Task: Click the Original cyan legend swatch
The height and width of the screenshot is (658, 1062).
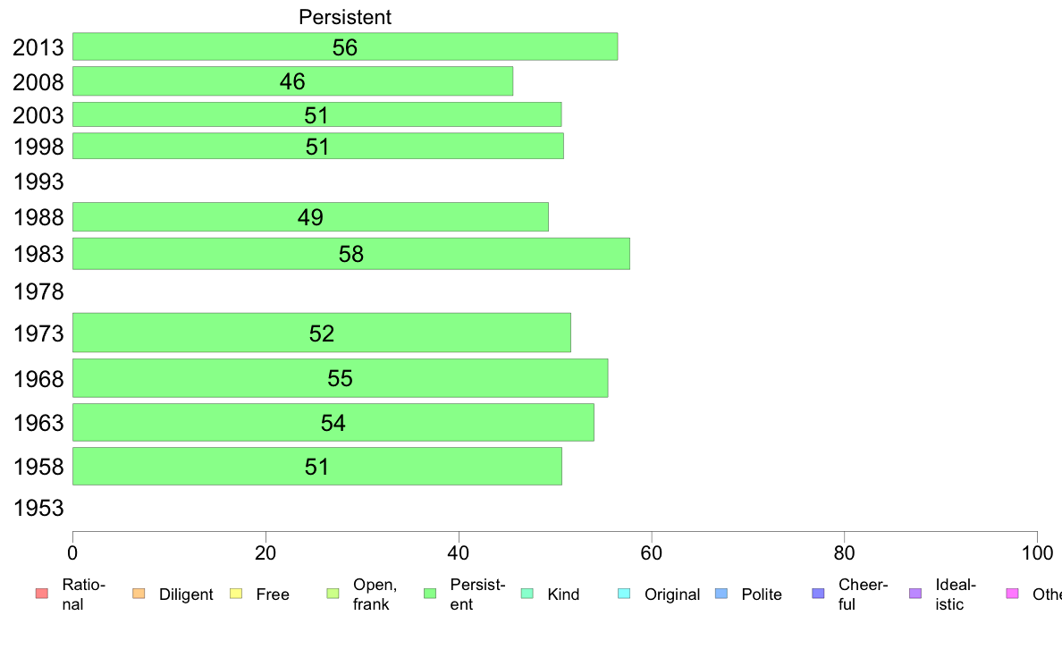Action: click(x=625, y=594)
